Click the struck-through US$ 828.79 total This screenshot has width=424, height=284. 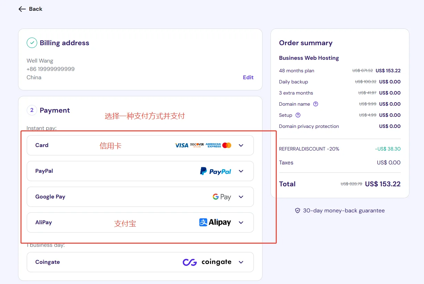pos(351,184)
